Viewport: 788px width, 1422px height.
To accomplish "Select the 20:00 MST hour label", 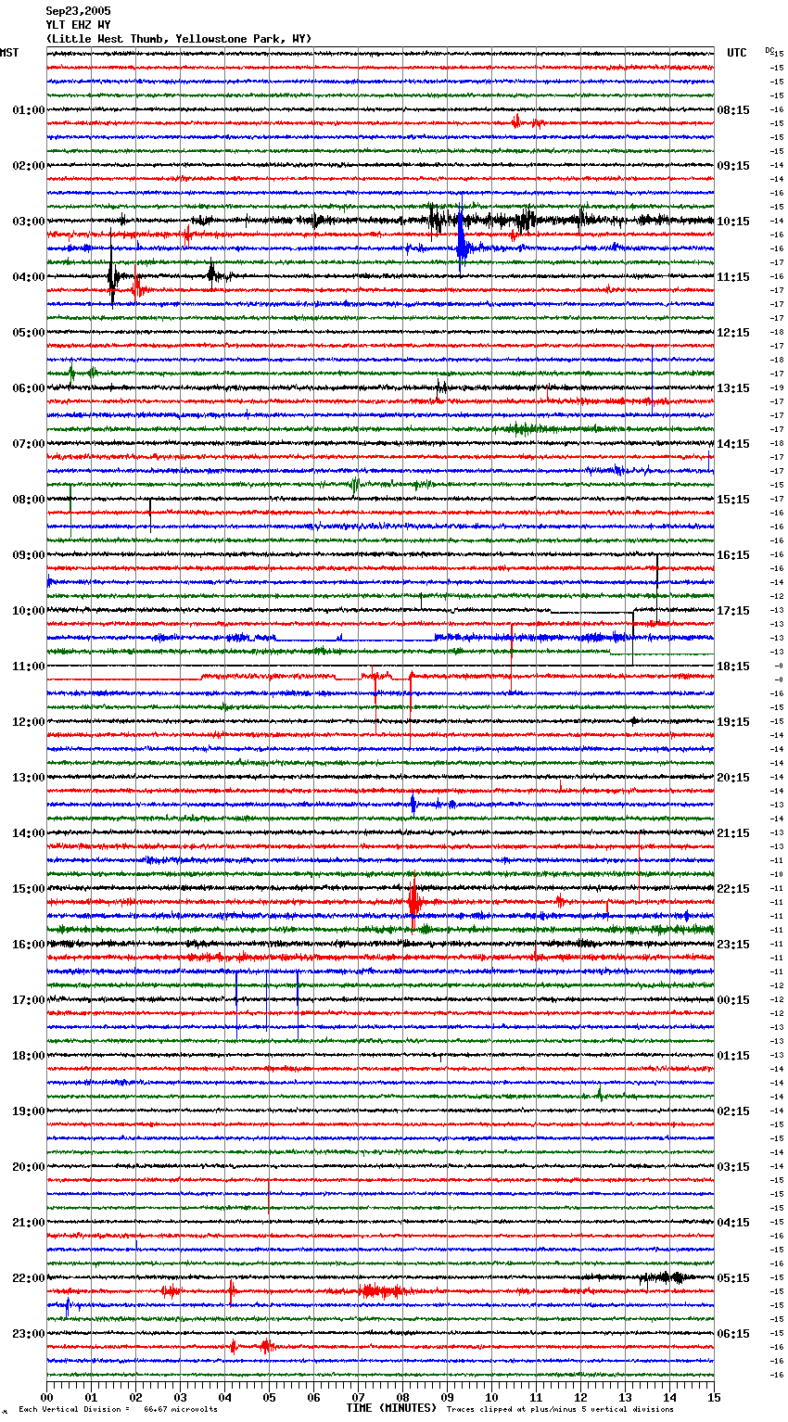I will coord(29,1167).
